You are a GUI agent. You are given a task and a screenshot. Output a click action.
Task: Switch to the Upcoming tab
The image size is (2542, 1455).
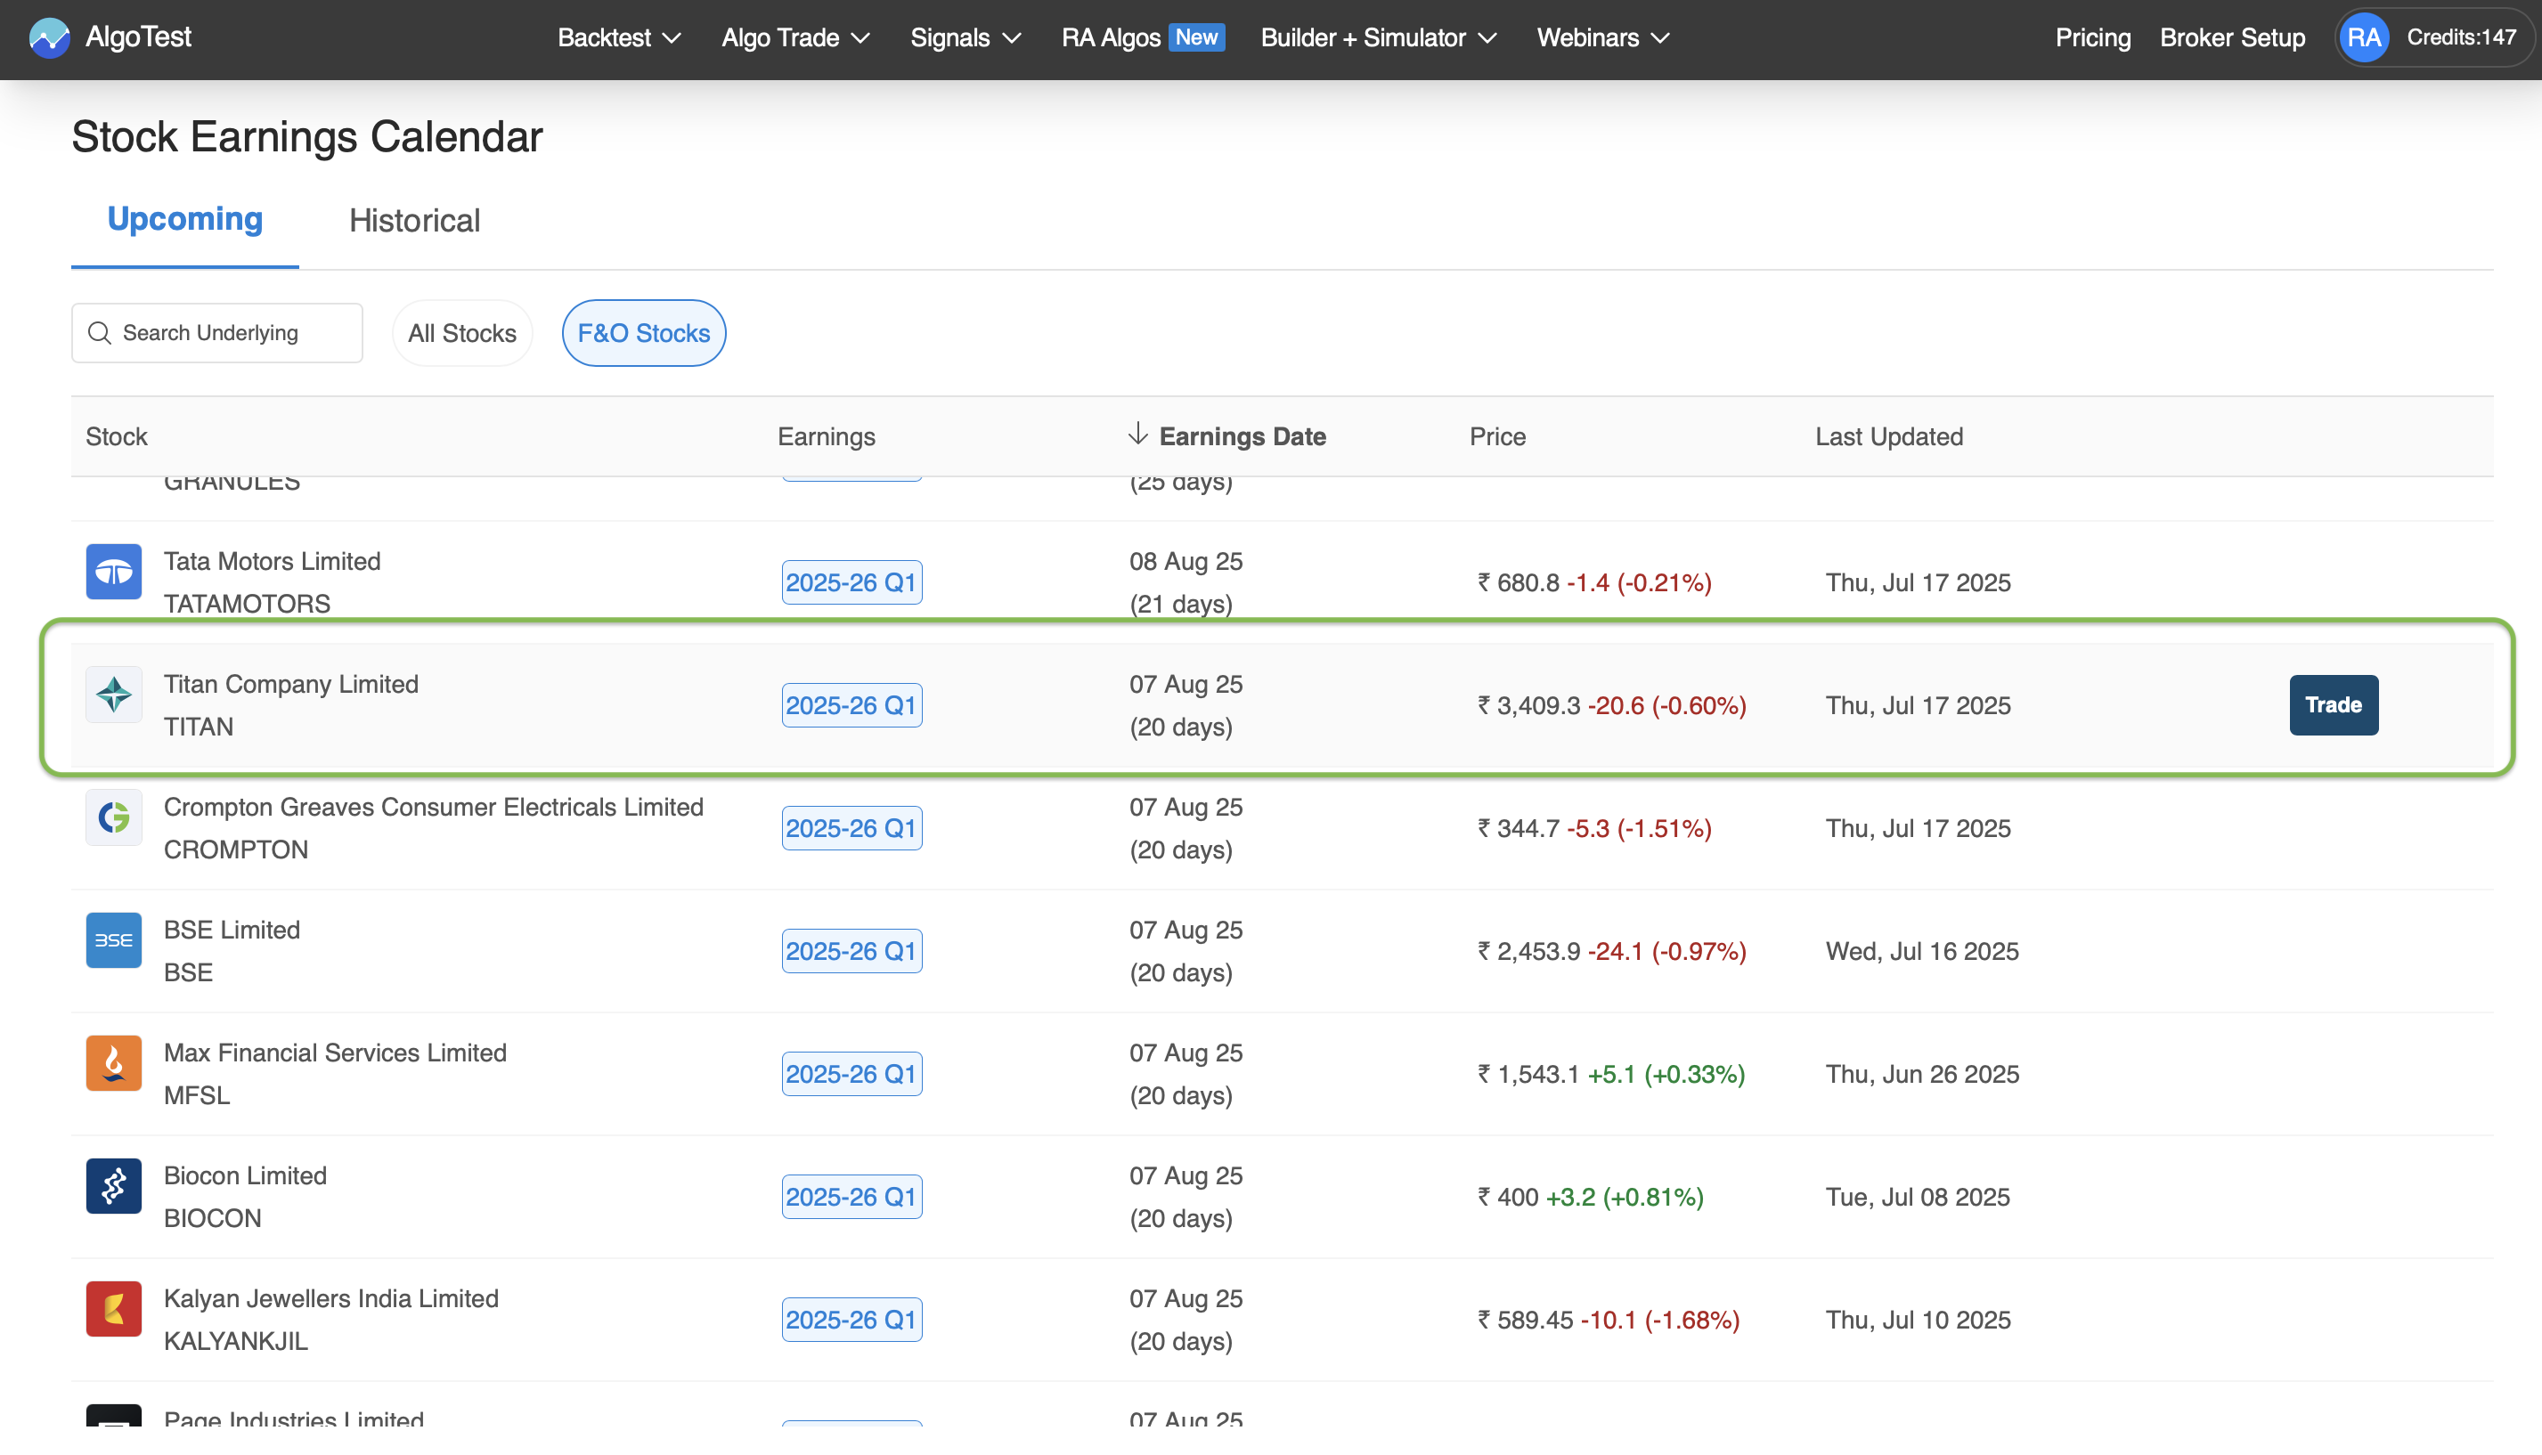tap(185, 219)
